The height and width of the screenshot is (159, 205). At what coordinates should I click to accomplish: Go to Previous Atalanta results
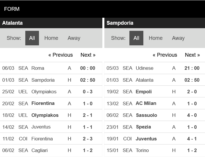click(60, 55)
